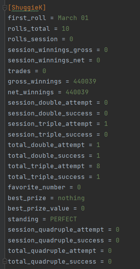Click the best_prize_value key
Viewport: 140px width, 269px height.
click(39, 209)
